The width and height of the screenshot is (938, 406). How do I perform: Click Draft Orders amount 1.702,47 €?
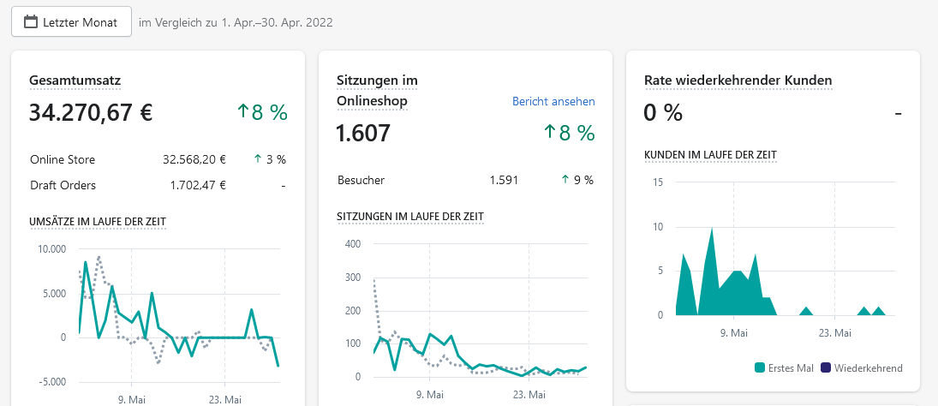click(198, 185)
